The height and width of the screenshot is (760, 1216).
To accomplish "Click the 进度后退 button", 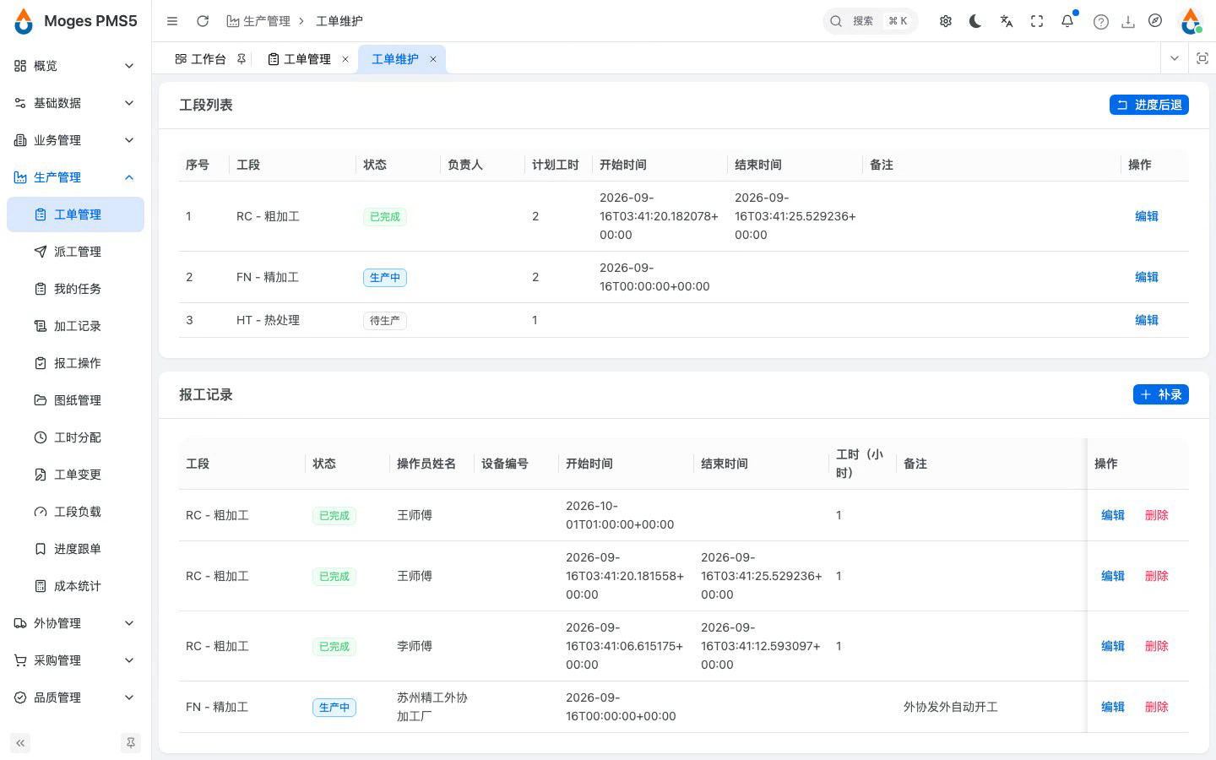I will coord(1149,105).
